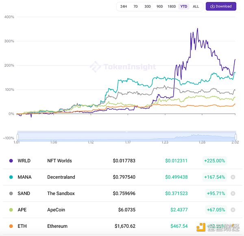Open the Decentraland token name
The image size is (244, 236).
pos(61,177)
